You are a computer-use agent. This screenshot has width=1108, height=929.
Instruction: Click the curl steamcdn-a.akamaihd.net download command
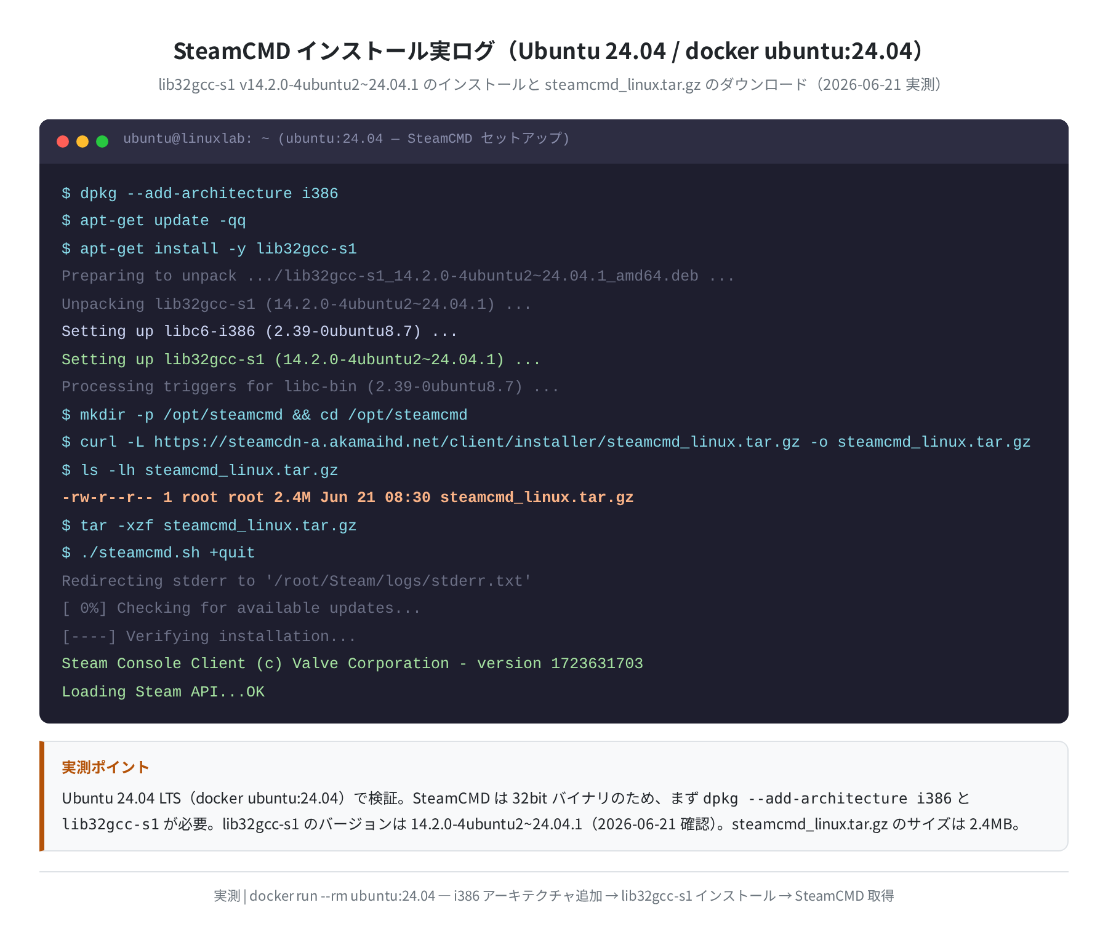click(x=546, y=442)
